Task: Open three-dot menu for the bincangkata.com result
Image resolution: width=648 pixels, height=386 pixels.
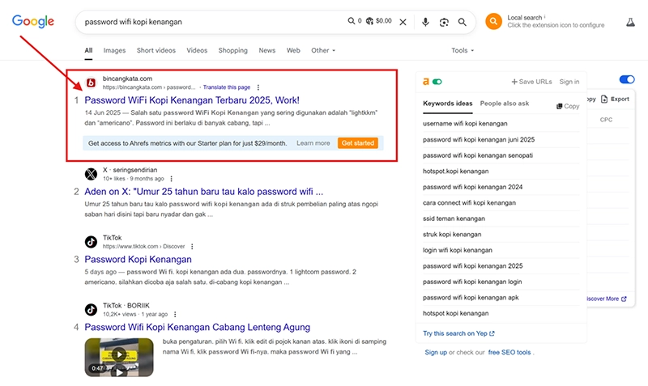Action: (258, 87)
